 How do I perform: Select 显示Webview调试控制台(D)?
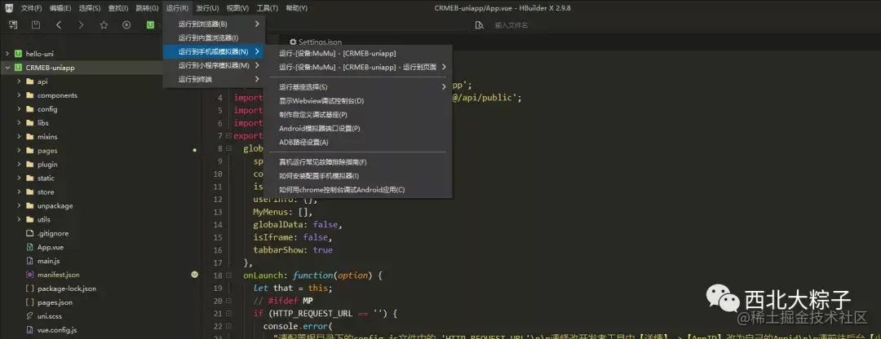[358, 101]
